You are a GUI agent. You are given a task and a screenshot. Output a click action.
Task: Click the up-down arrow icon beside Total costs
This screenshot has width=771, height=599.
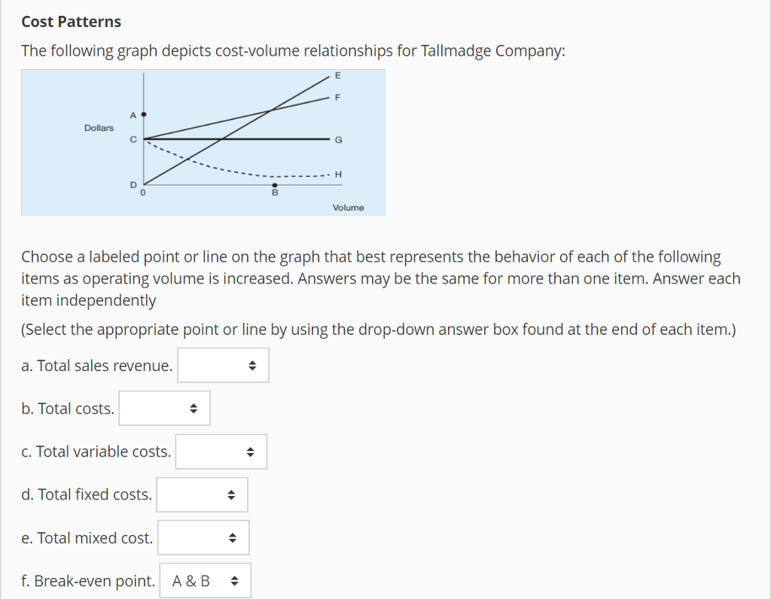point(193,408)
